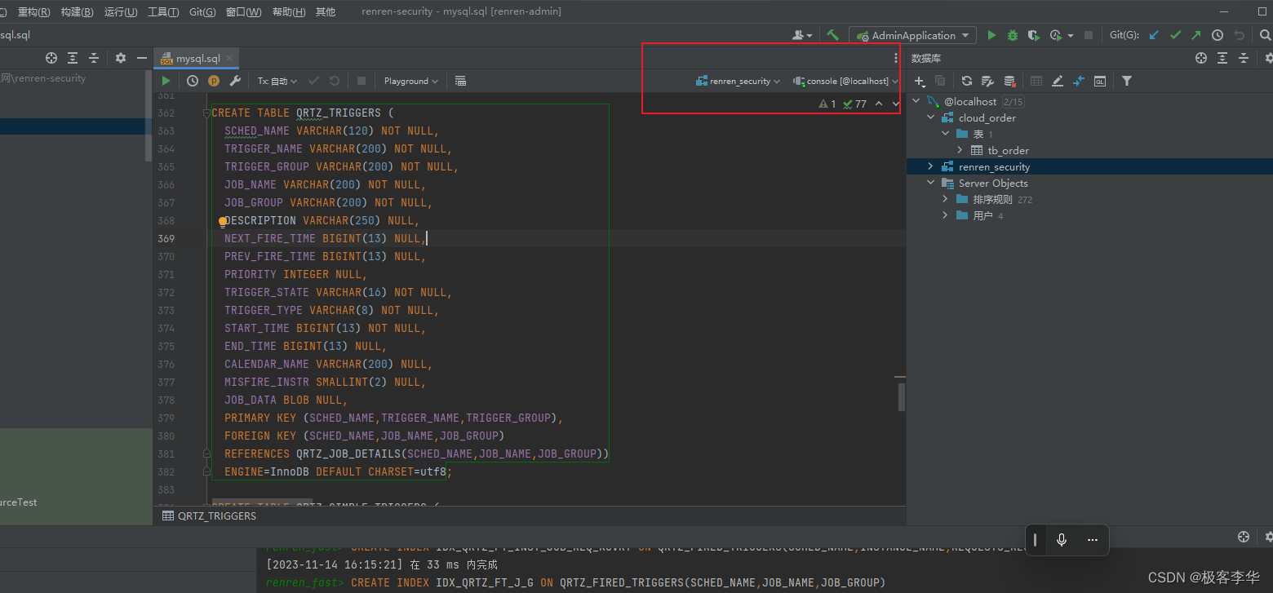1273x593 pixels.
Task: Refresh the database tree
Action: coord(967,81)
